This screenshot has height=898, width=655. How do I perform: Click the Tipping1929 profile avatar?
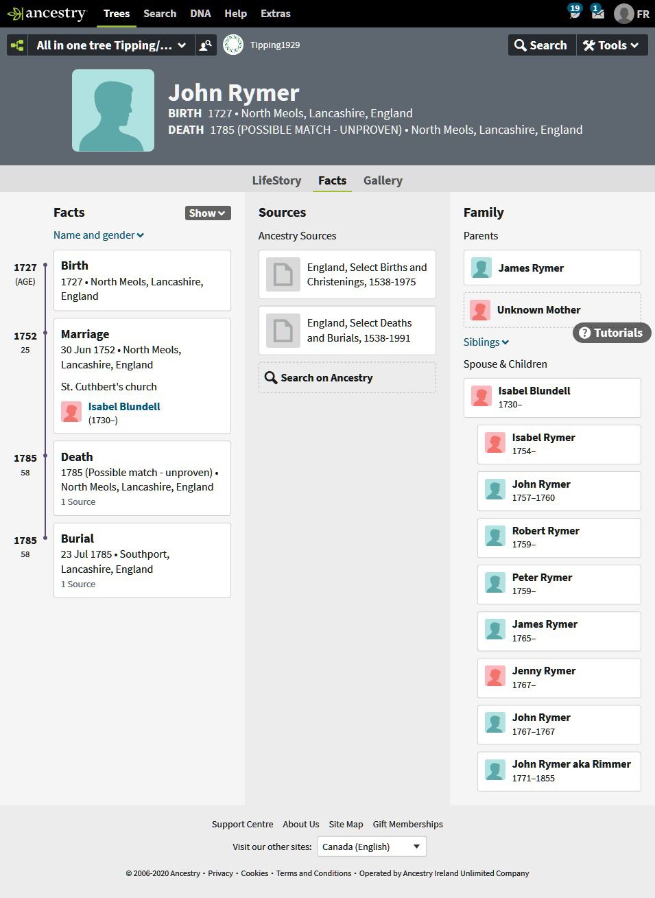point(233,45)
